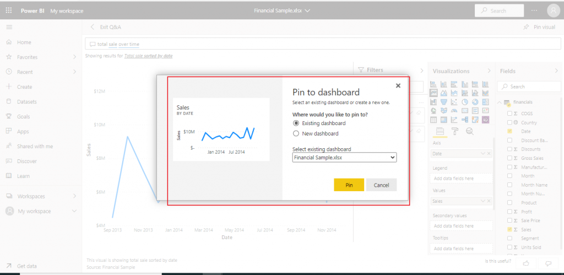Select the Existing dashboard radio option
564x275 pixels.
pyautogui.click(x=296, y=123)
